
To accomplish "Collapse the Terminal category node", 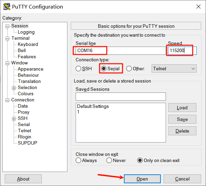I will pos(8,38).
